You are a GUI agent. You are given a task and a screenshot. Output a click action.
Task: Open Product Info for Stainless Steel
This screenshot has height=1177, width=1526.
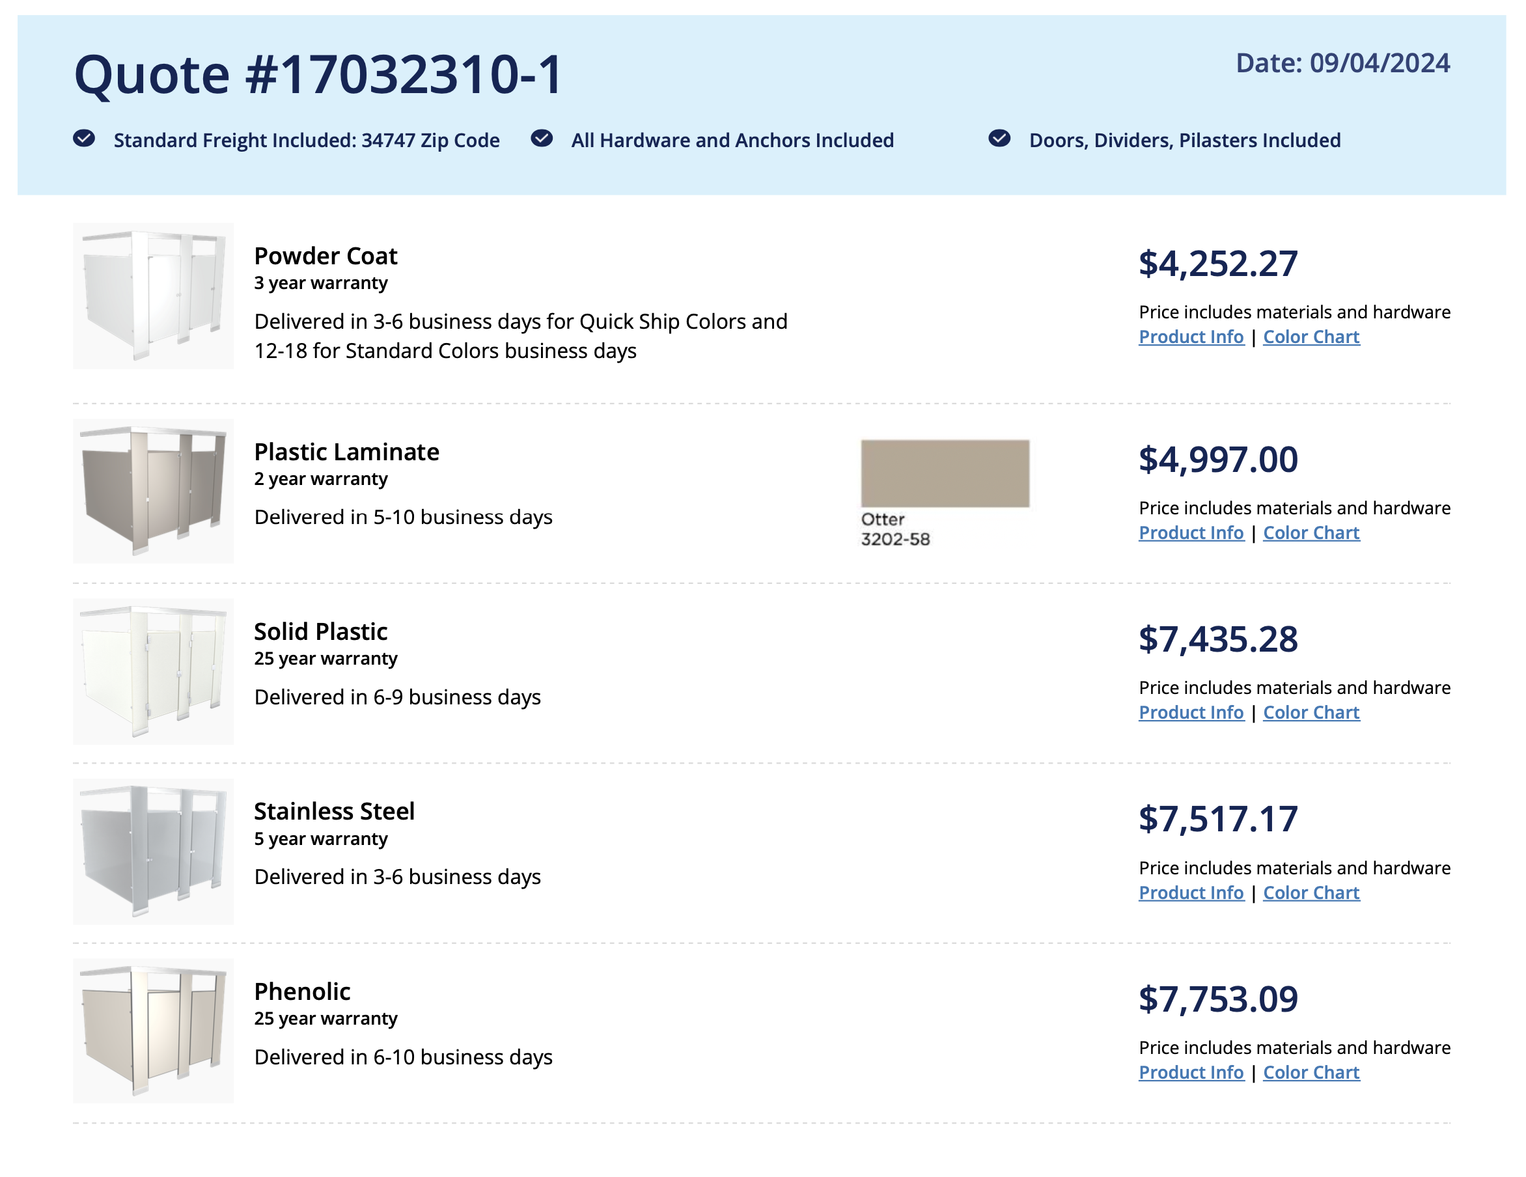pos(1191,893)
